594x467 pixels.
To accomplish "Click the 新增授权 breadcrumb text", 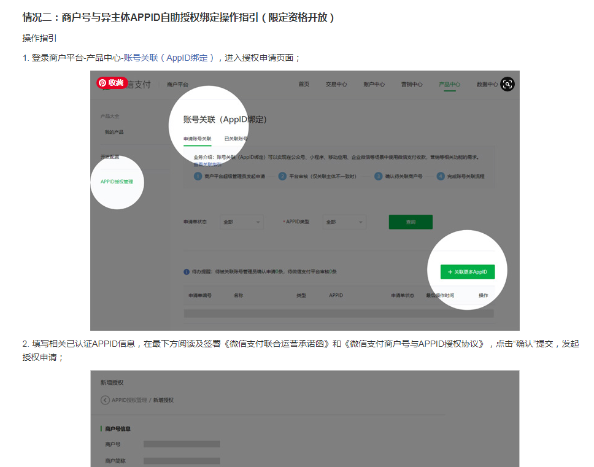I will (163, 400).
